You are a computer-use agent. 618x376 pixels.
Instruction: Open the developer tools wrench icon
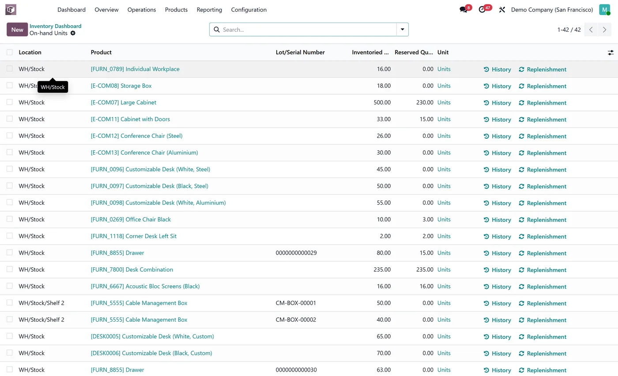502,9
